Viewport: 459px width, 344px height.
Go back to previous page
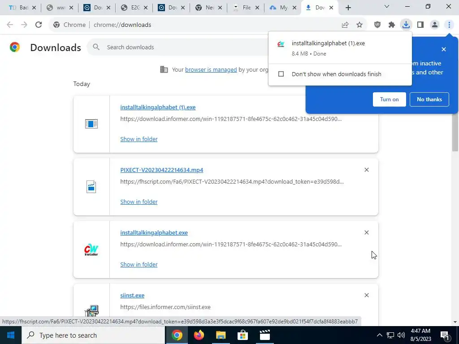tap(10, 25)
